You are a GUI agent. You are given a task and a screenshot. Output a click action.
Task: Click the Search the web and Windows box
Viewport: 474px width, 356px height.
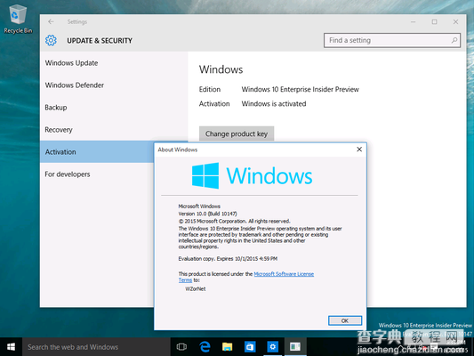click(x=96, y=347)
